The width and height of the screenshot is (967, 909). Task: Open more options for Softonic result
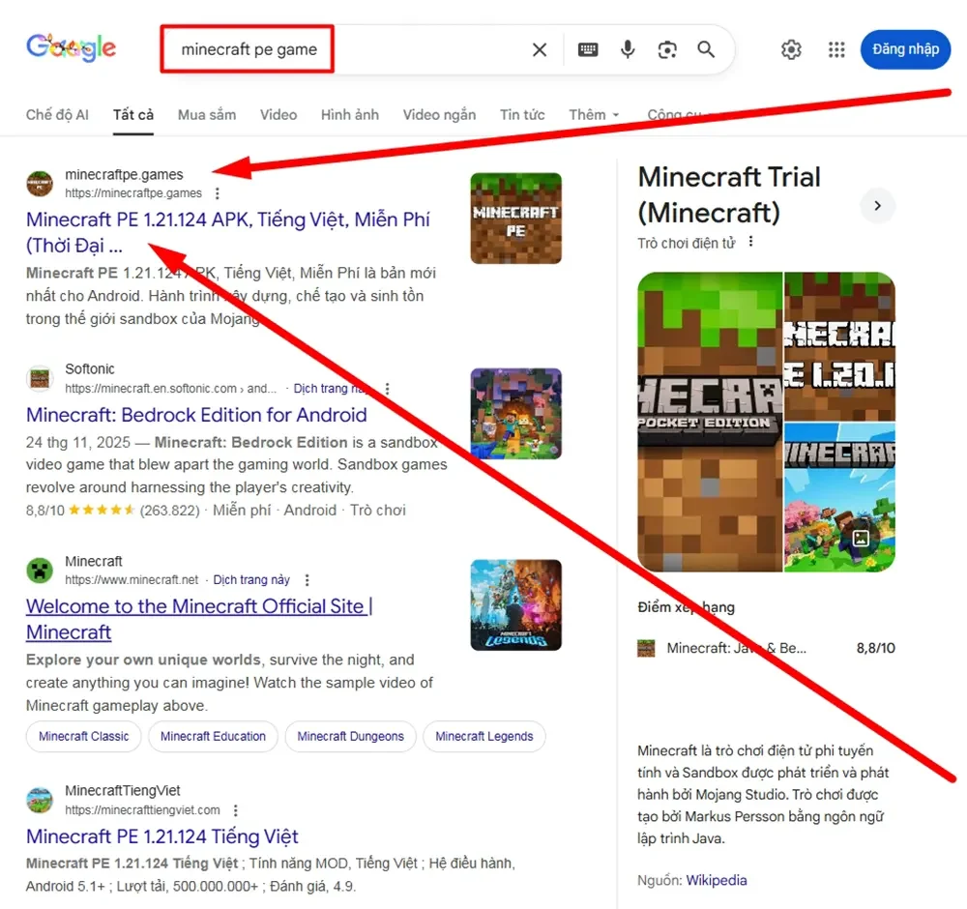pos(388,389)
